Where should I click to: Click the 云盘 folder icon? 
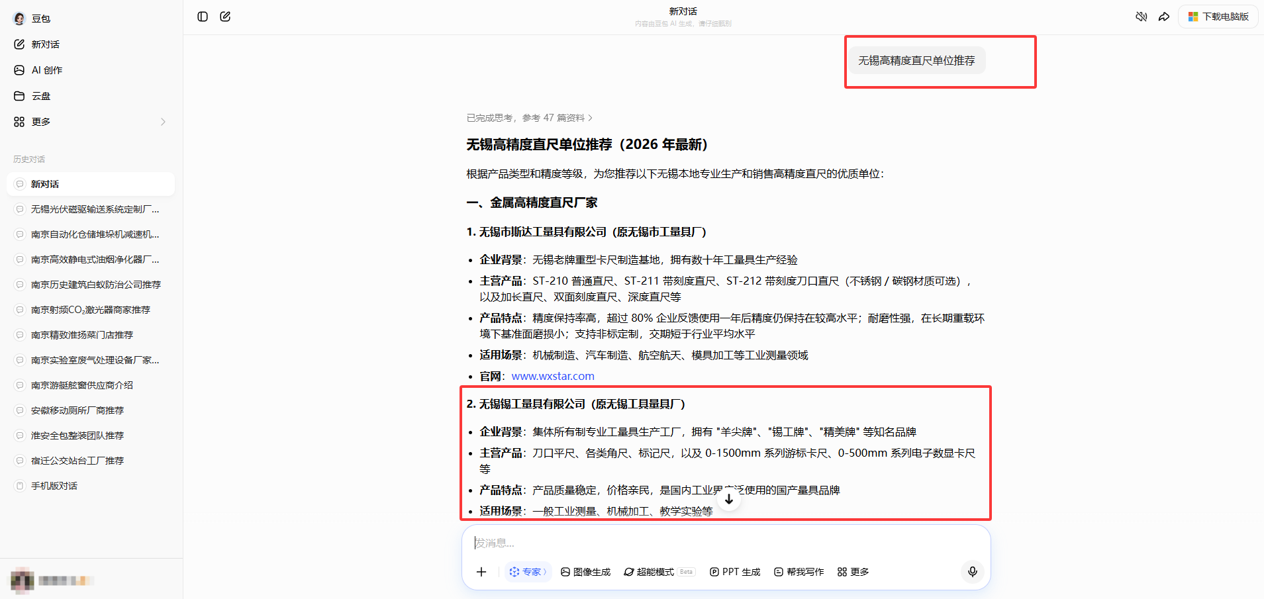pyautogui.click(x=19, y=96)
